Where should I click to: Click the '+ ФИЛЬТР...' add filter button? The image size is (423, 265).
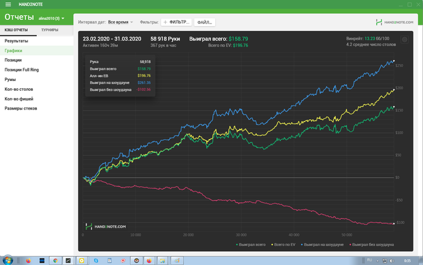pos(176,22)
